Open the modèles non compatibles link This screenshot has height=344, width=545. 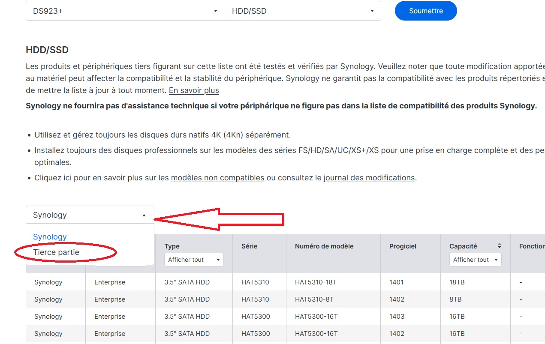click(x=217, y=177)
